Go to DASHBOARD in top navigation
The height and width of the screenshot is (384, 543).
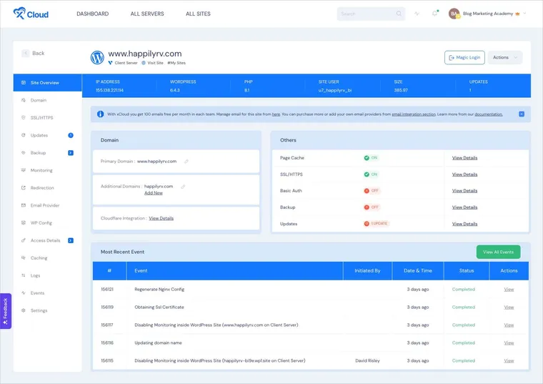[x=92, y=14]
